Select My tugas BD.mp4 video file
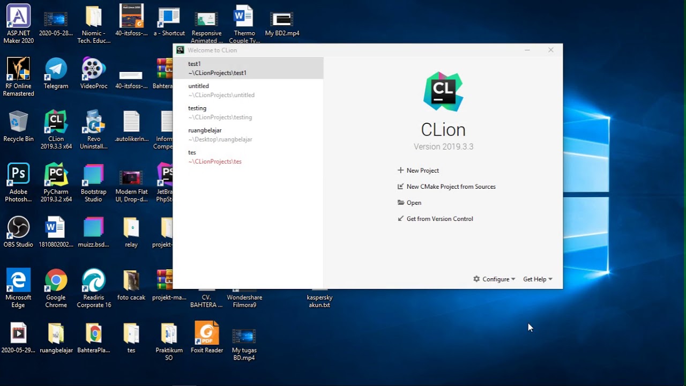686x386 pixels. tap(244, 344)
